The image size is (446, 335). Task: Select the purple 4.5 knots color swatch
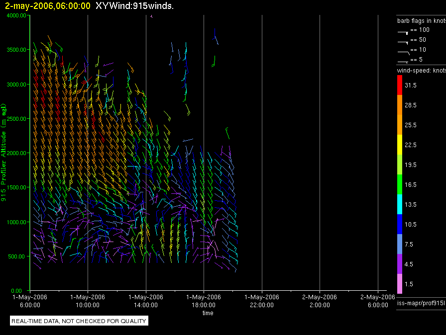click(x=400, y=264)
